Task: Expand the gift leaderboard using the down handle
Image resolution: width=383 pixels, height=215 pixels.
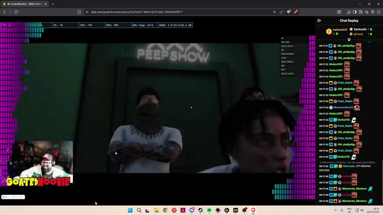Action: [x=349, y=40]
